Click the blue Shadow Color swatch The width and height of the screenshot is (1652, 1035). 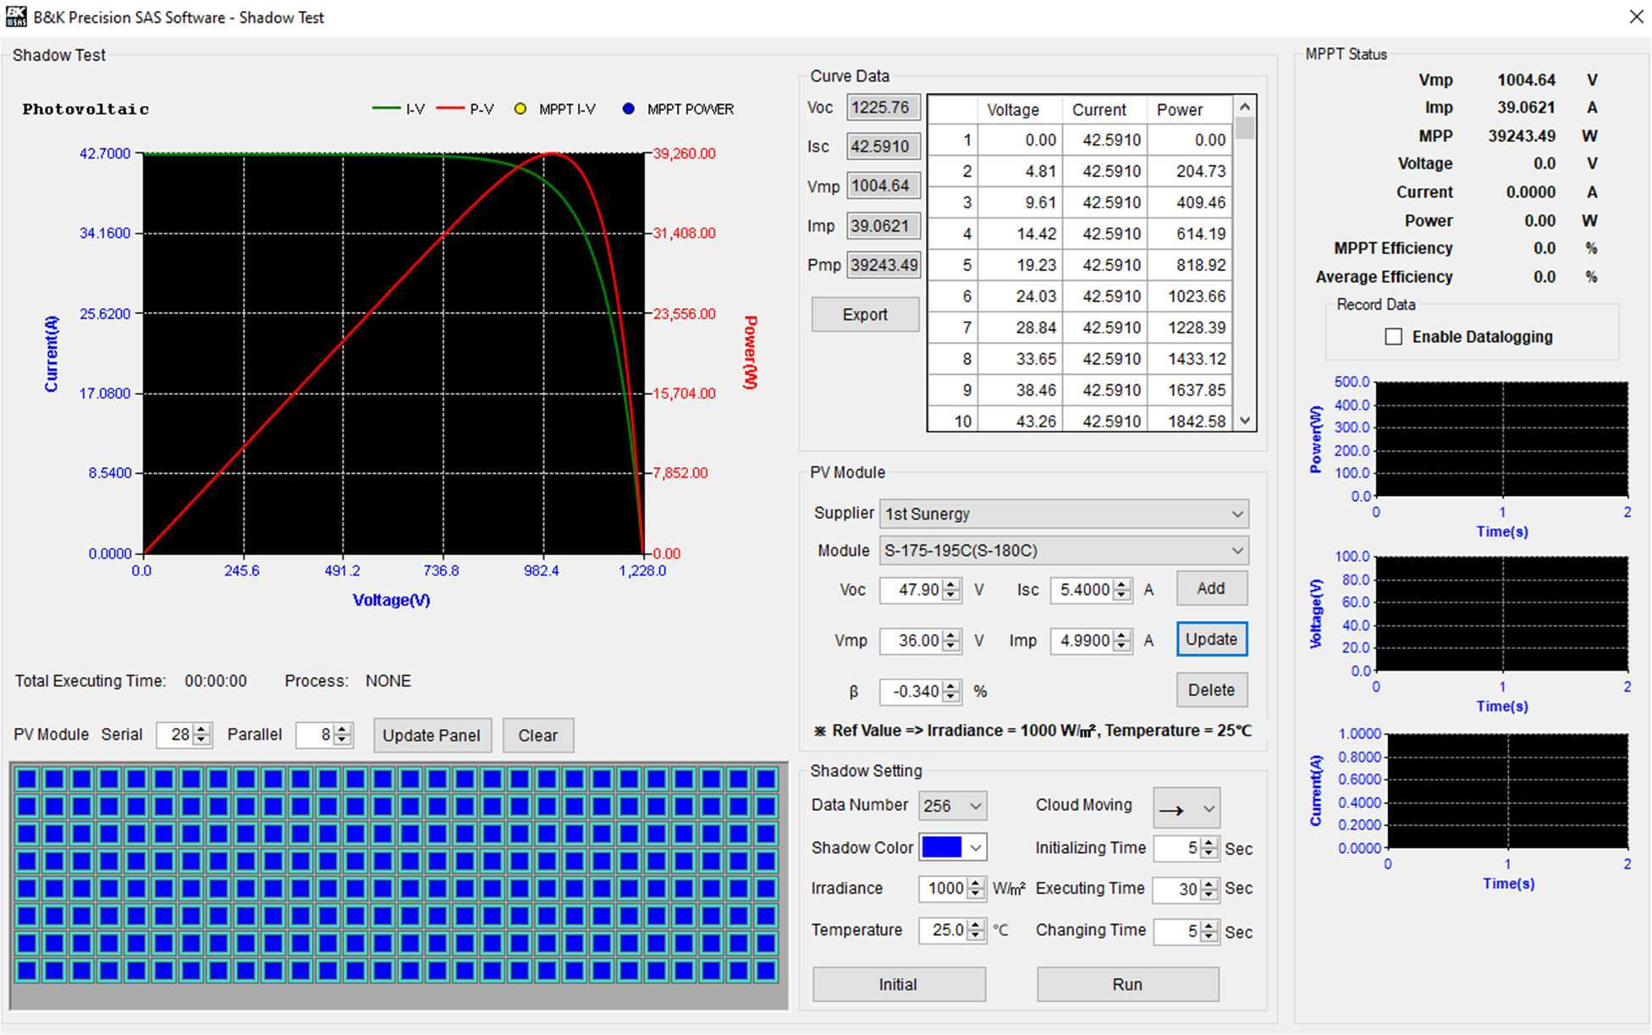pyautogui.click(x=942, y=847)
